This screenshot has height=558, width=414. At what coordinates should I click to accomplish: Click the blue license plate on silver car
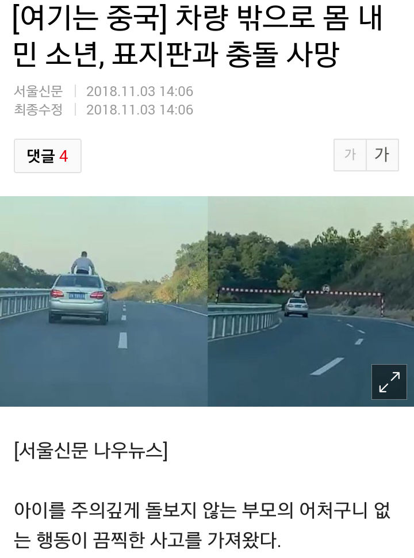[76, 295]
